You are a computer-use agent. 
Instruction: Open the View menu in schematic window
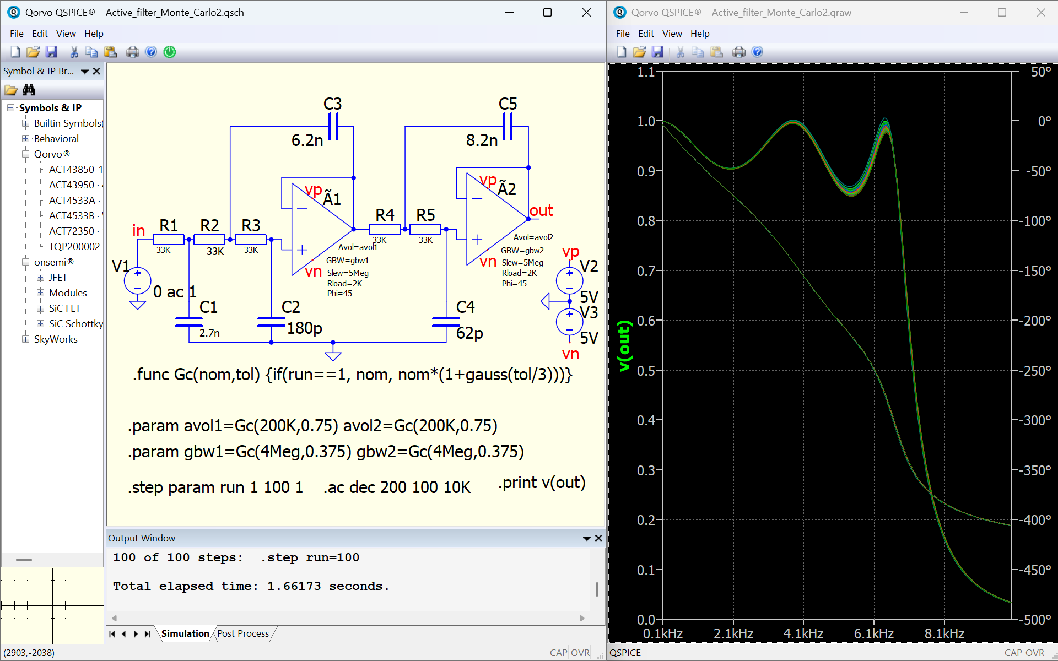point(66,34)
